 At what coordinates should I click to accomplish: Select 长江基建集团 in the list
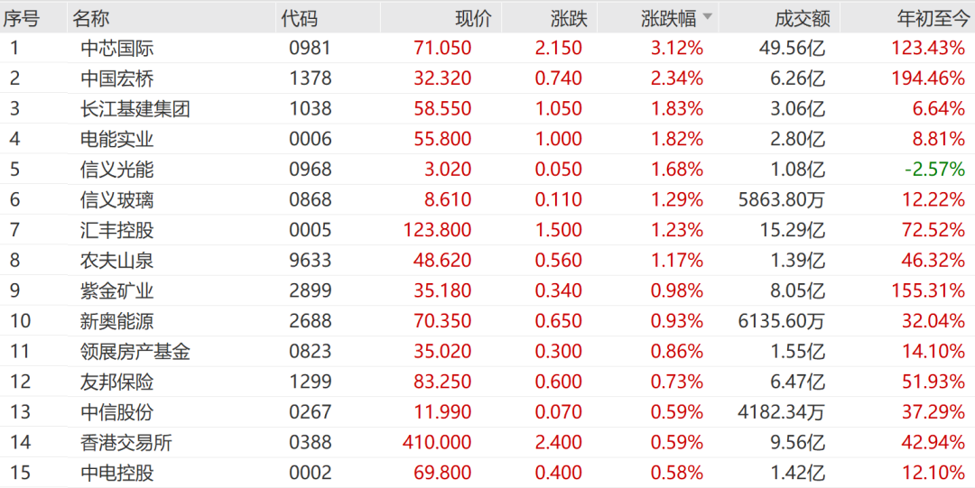pos(135,109)
